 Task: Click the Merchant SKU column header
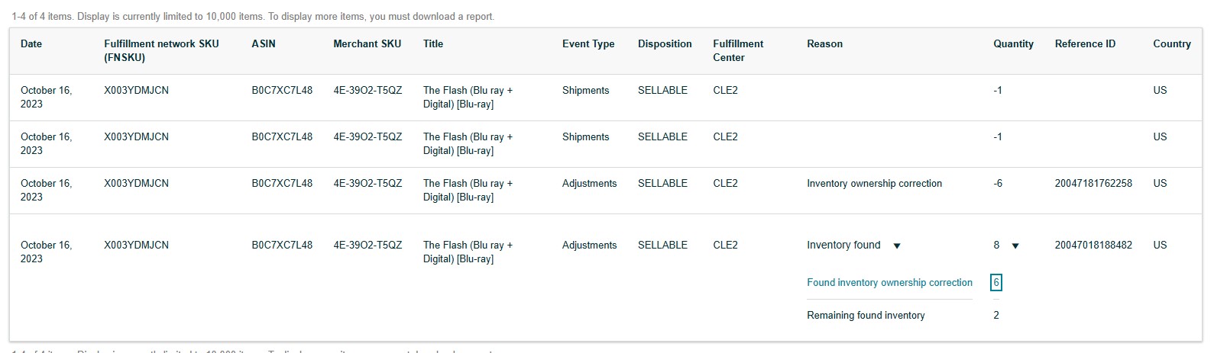click(x=367, y=43)
